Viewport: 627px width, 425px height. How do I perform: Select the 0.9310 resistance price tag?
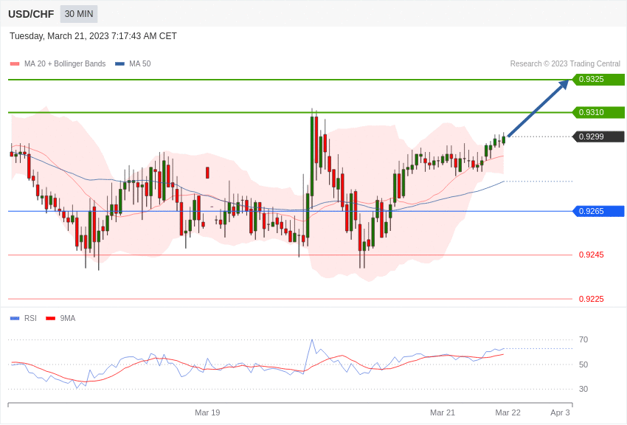pyautogui.click(x=598, y=112)
